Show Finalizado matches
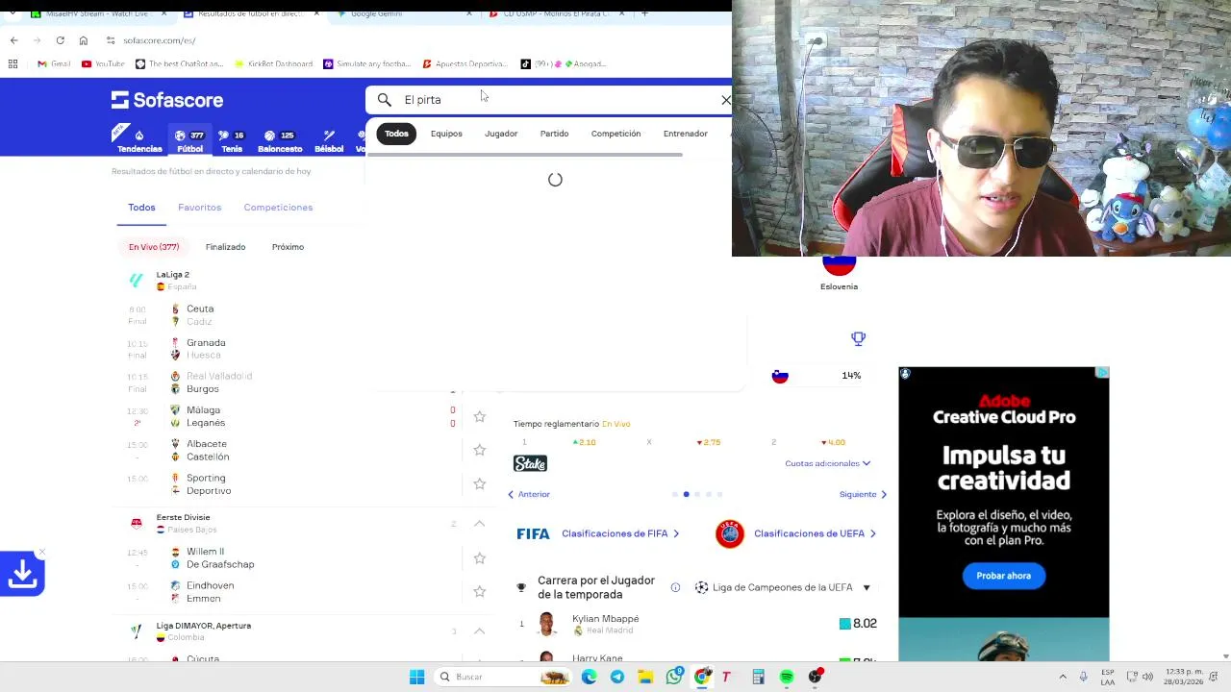This screenshot has height=692, width=1231. (x=225, y=247)
